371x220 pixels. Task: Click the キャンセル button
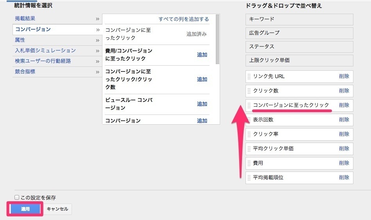coord(57,209)
